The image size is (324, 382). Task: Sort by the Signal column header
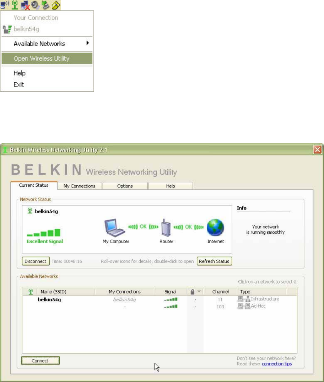pyautogui.click(x=170, y=292)
